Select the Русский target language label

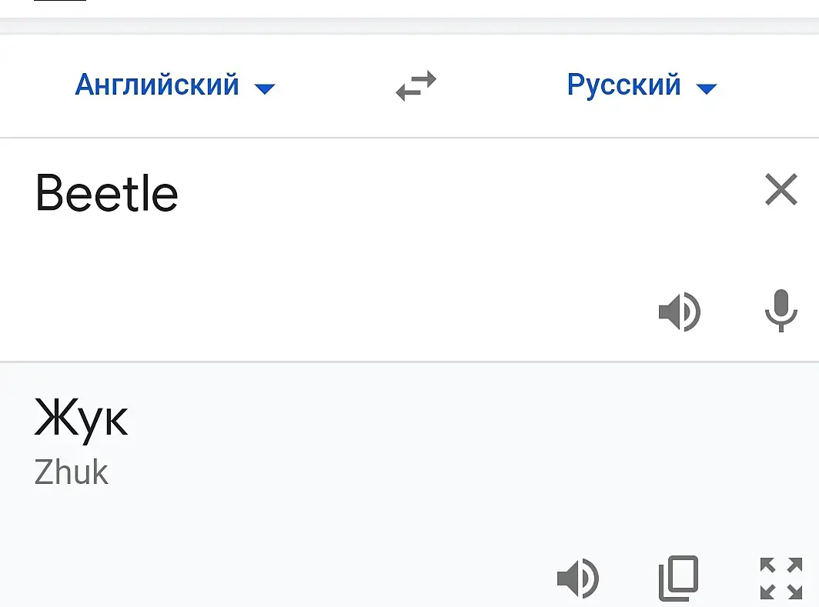point(623,85)
